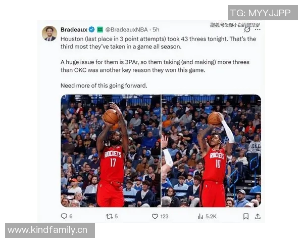Like the tweet with heart icon

tap(155, 216)
